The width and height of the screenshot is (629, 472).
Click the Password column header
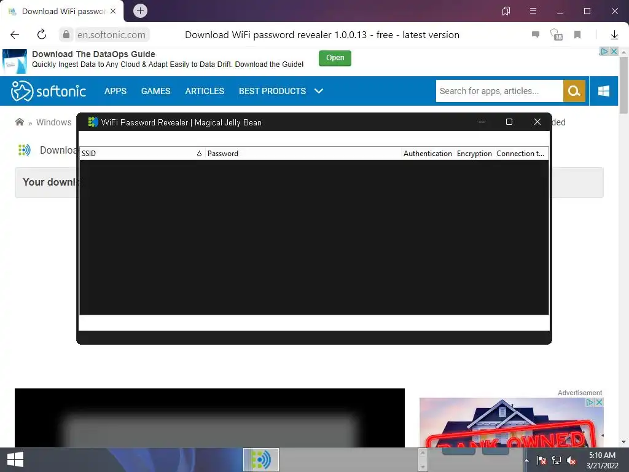click(x=303, y=153)
